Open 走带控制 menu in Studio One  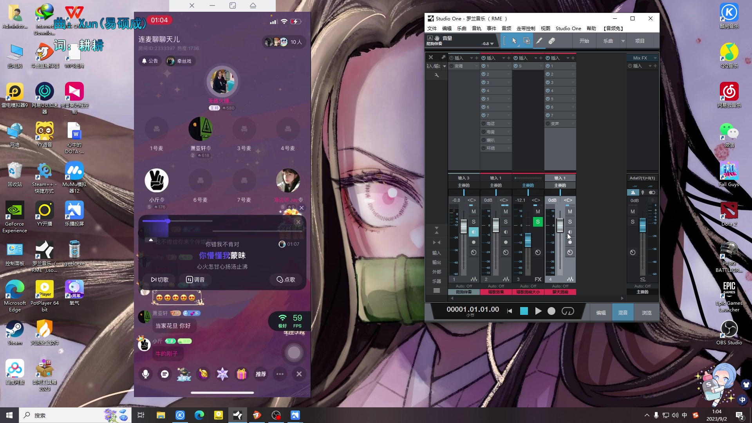pos(526,28)
